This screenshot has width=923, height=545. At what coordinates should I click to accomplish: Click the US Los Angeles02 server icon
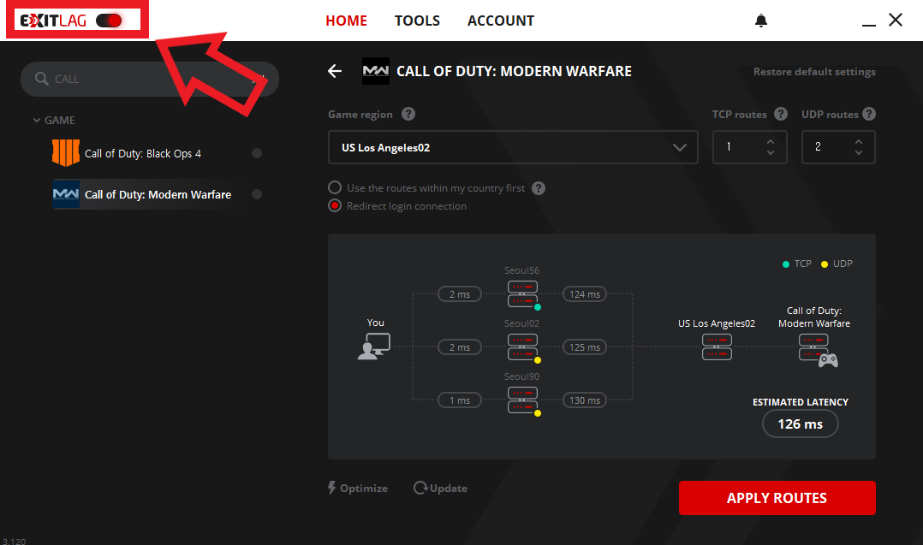tap(717, 347)
